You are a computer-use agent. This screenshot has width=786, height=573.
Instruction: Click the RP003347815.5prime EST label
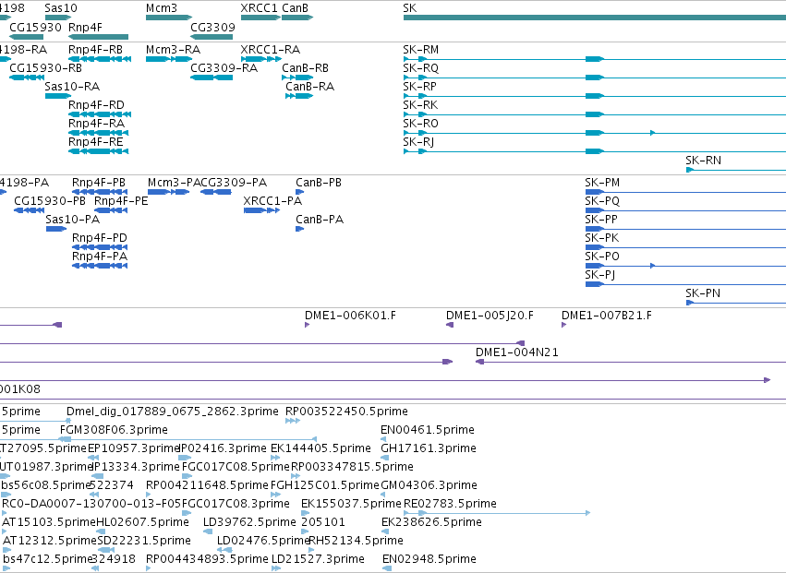[x=353, y=467]
